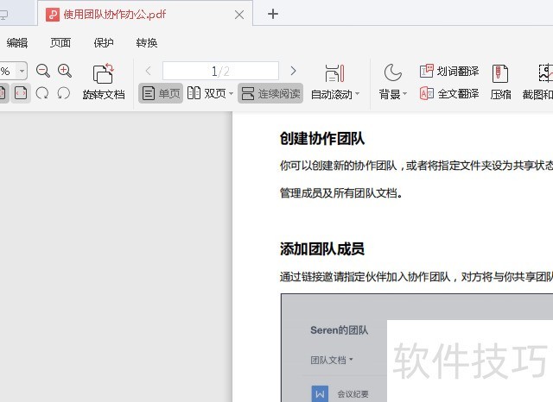Toggle single page (单页) view
The image size is (553, 402).
coord(161,93)
